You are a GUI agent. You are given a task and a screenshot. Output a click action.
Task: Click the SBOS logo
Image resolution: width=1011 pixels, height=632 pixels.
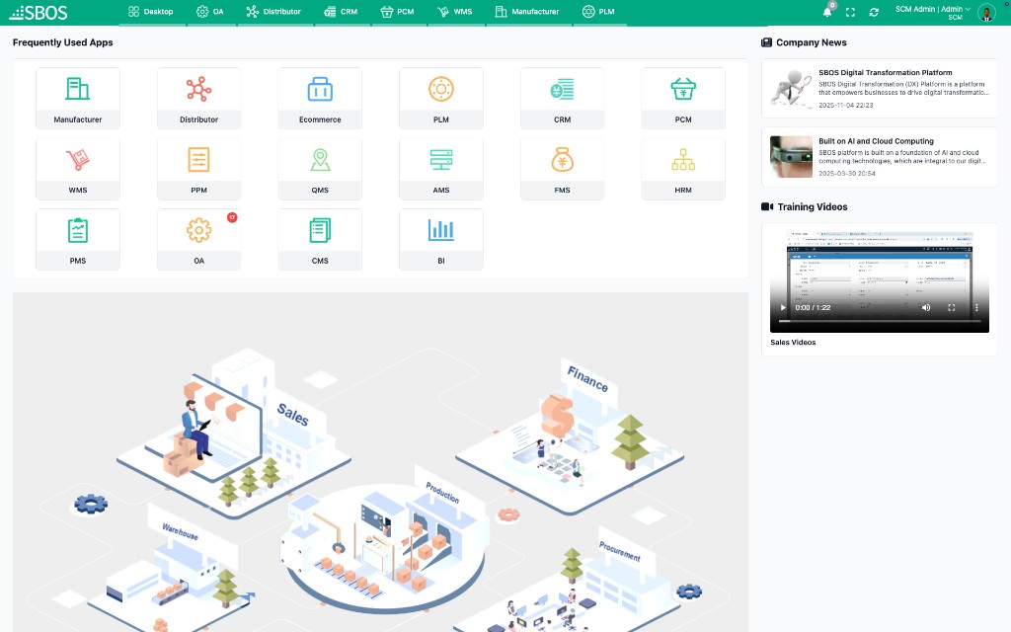click(39, 12)
